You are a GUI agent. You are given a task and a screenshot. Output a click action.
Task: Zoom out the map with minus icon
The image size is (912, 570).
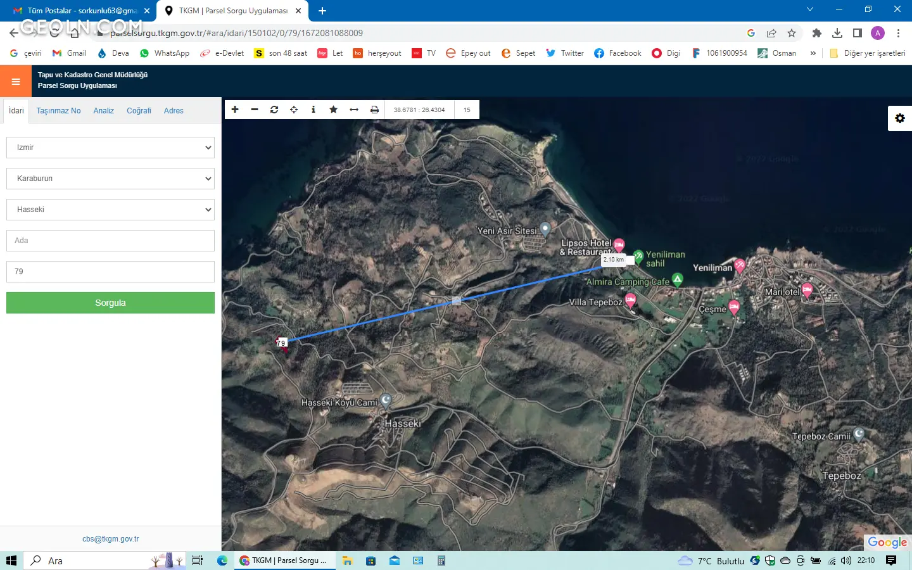tap(255, 110)
